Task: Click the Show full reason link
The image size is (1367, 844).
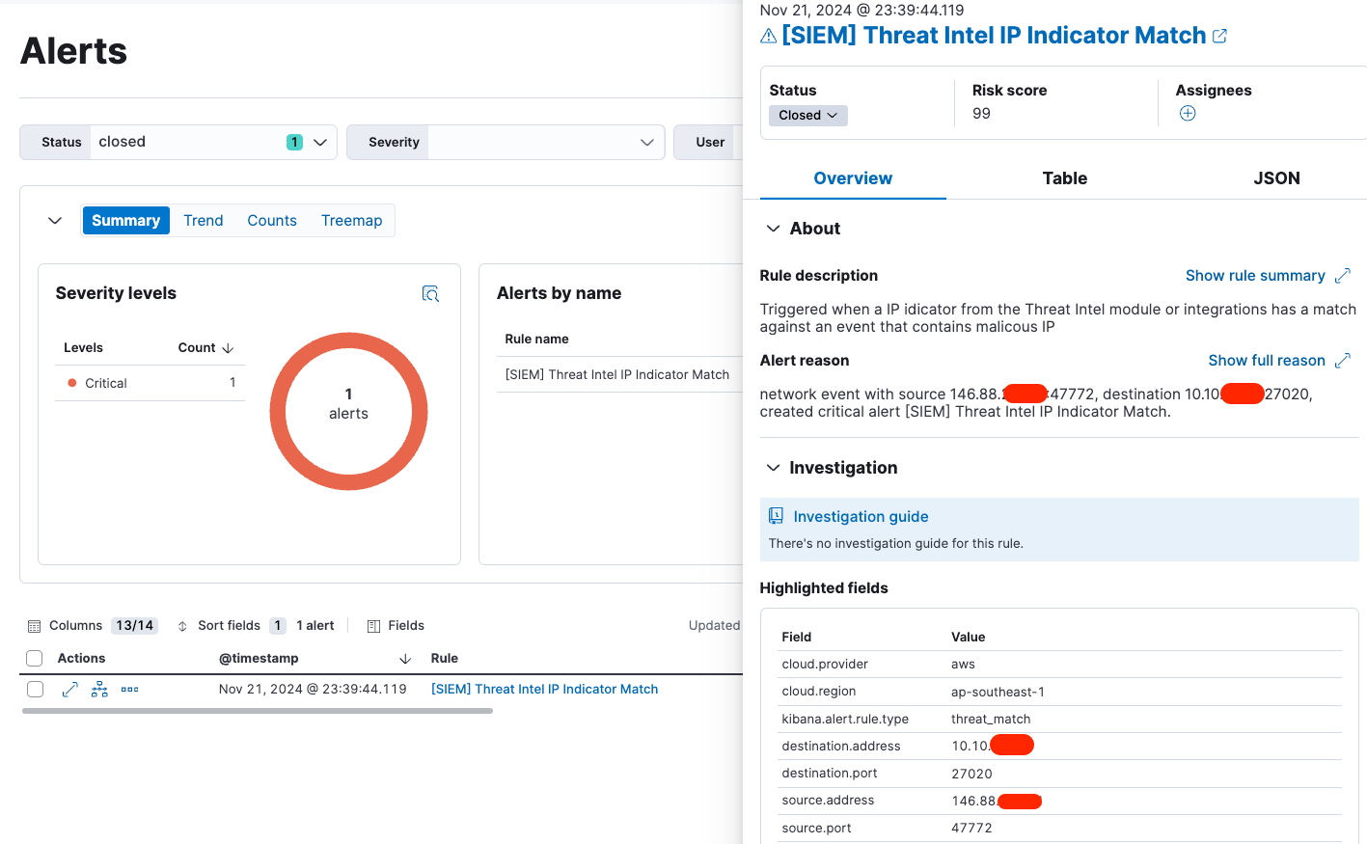Action: 1266,361
